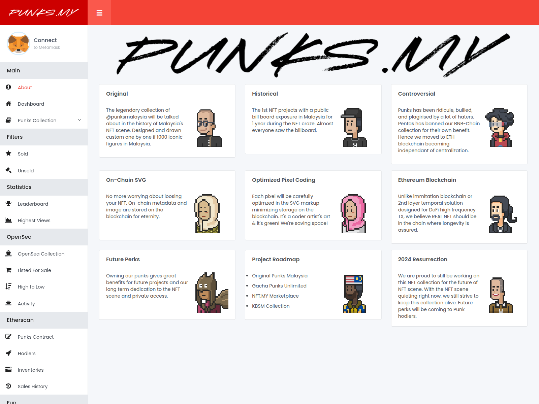Click 'Gacha Punks Unlimited' roadmap item
539x404 pixels.
click(x=279, y=286)
